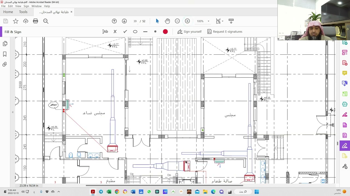350x196 pixels.
Task: Open More Tools wrench icon
Action: (345, 166)
